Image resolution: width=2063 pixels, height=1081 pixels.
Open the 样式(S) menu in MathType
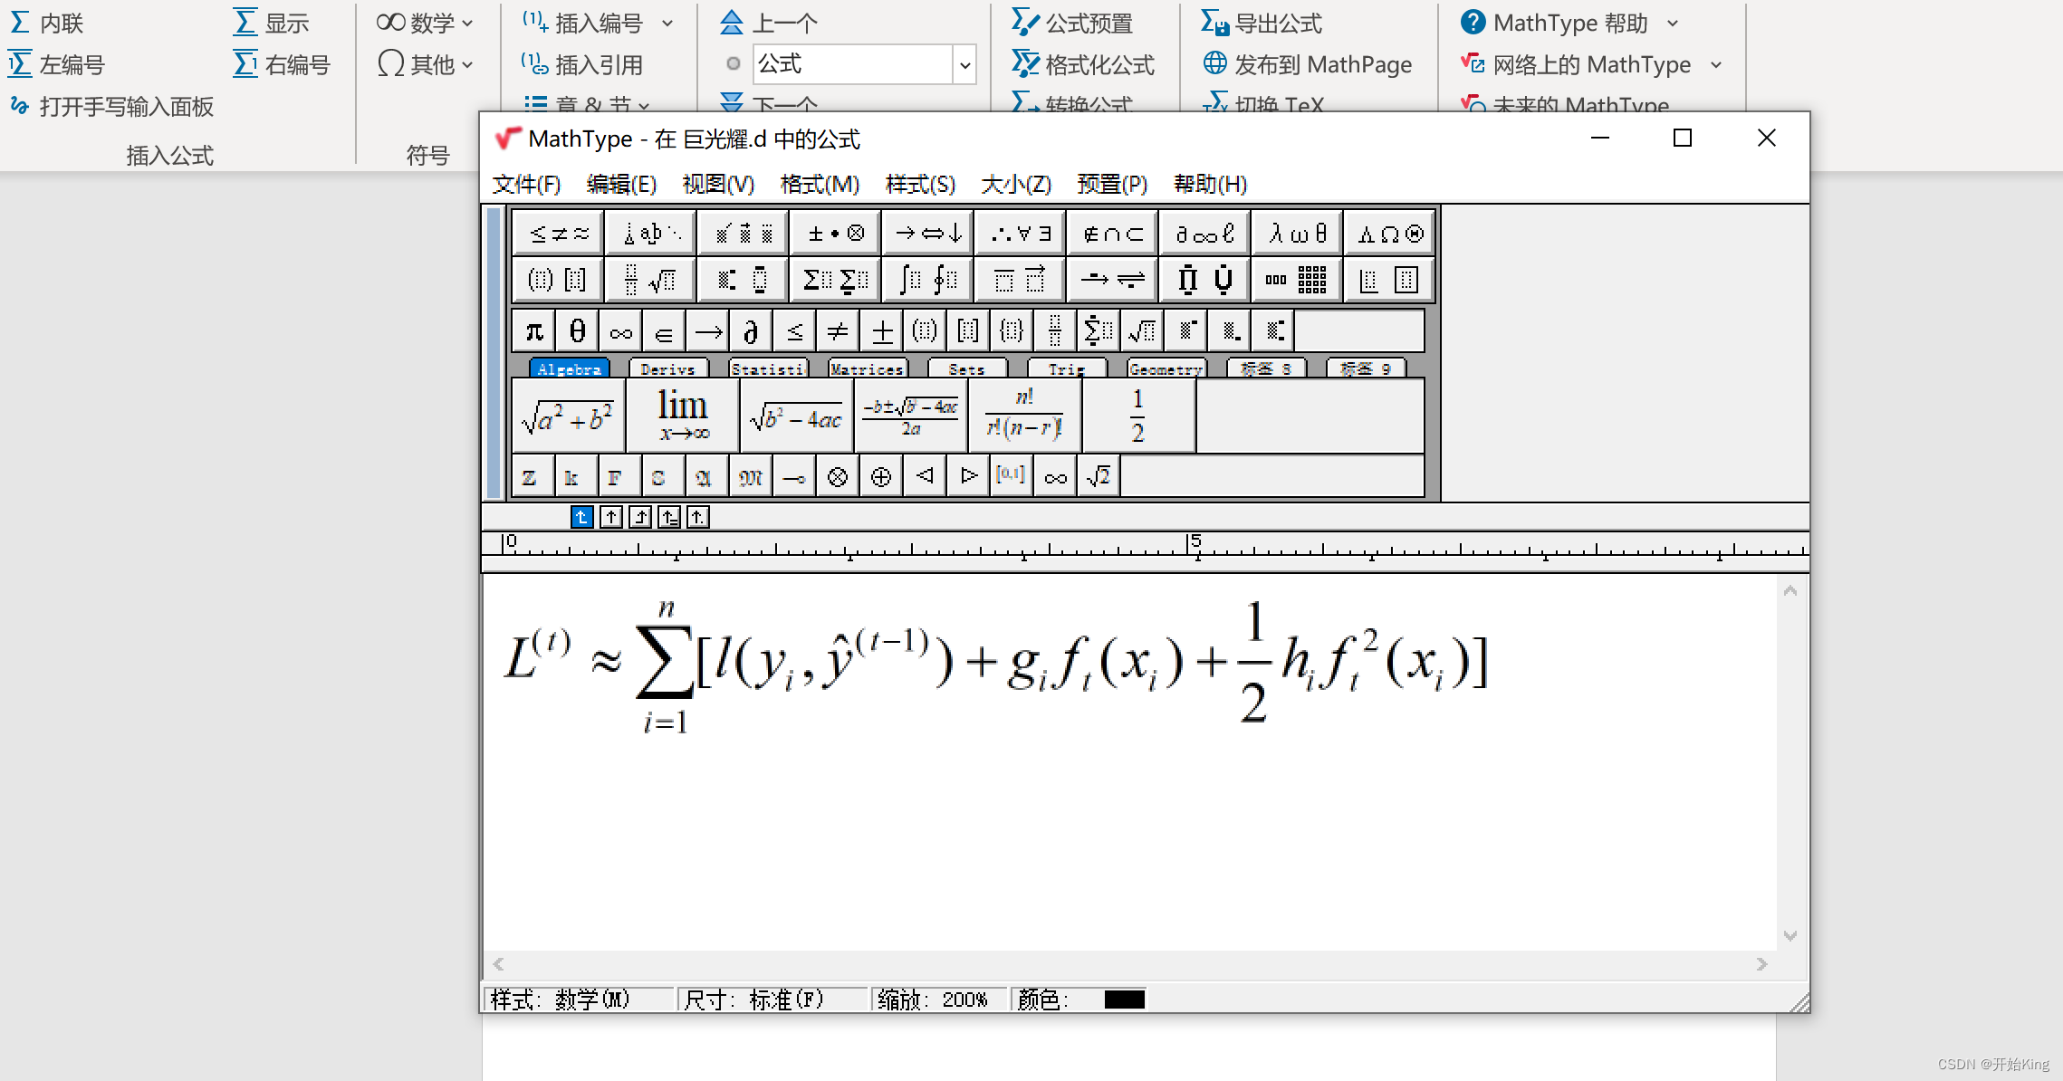(x=919, y=185)
